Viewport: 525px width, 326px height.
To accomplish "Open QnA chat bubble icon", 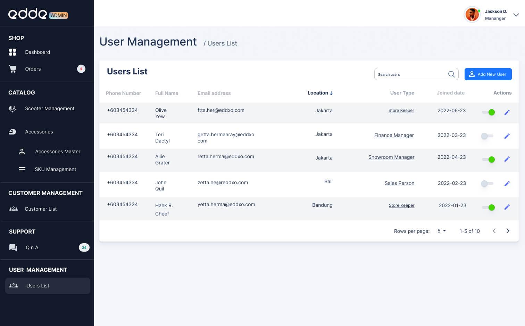I will point(13,247).
